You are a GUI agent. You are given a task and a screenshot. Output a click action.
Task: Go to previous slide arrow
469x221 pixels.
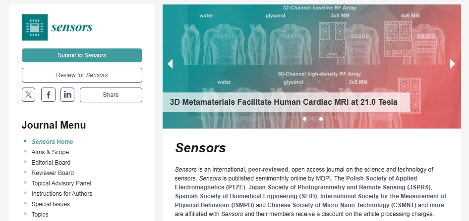click(170, 64)
